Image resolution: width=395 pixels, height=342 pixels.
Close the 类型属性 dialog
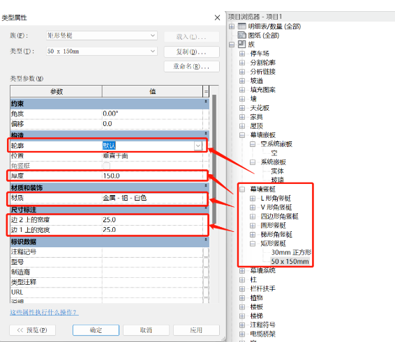217,17
